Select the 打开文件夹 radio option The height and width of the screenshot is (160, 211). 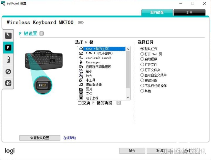pyautogui.click(x=142, y=70)
